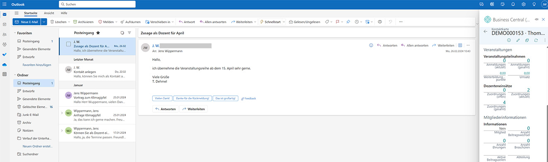Click Zuordnungen (gesamt) value 4
The image size is (548, 162).
click(x=504, y=102)
